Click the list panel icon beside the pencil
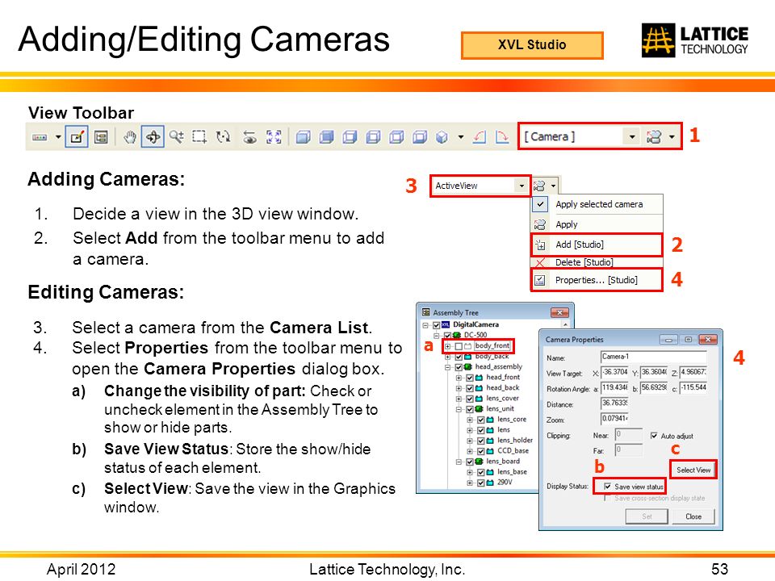 101,137
